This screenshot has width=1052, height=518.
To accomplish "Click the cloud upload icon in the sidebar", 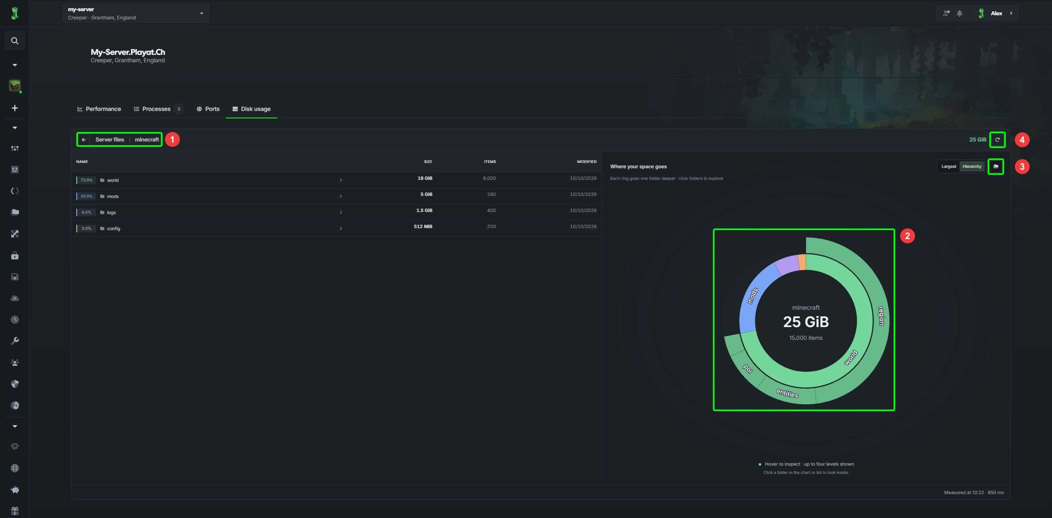I will coord(15,298).
